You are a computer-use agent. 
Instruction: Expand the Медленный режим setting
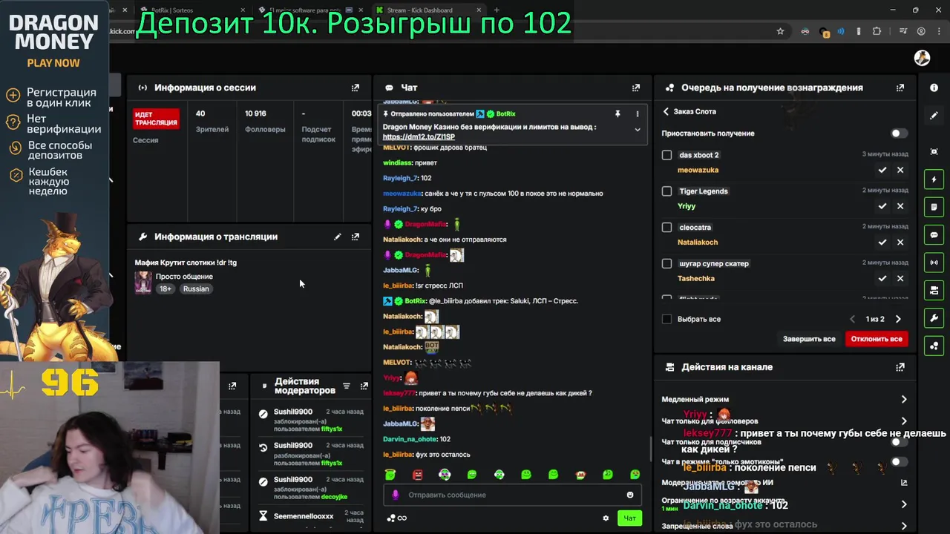[x=903, y=399]
